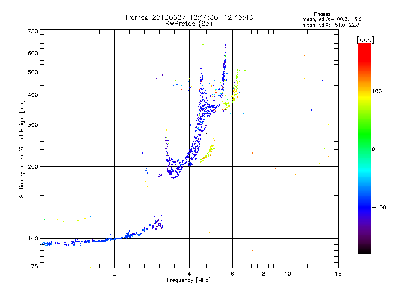Screen dimensions: 398x298
Task: Click x-axis tick label "10"
Action: 288,274
